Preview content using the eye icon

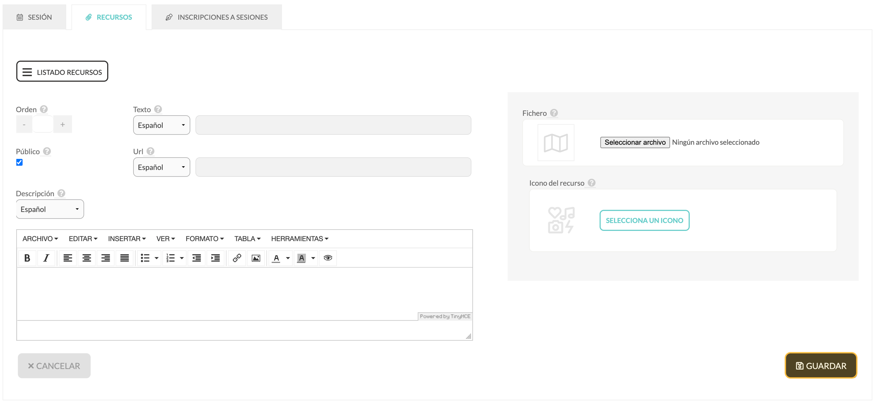click(x=328, y=258)
